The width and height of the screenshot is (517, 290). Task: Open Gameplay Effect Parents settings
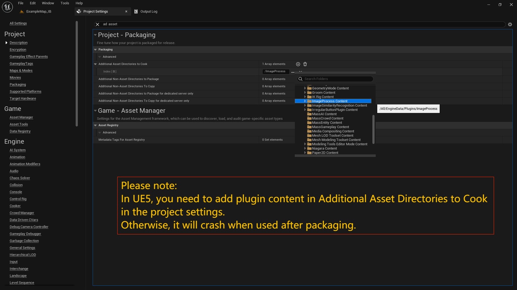[x=29, y=57]
